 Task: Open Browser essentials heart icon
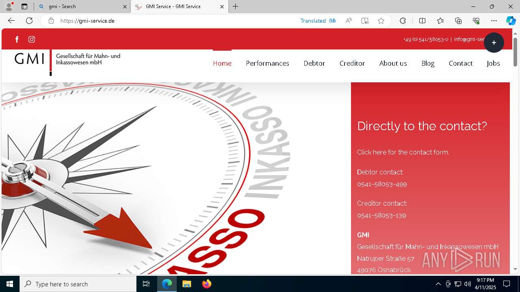pos(476,21)
